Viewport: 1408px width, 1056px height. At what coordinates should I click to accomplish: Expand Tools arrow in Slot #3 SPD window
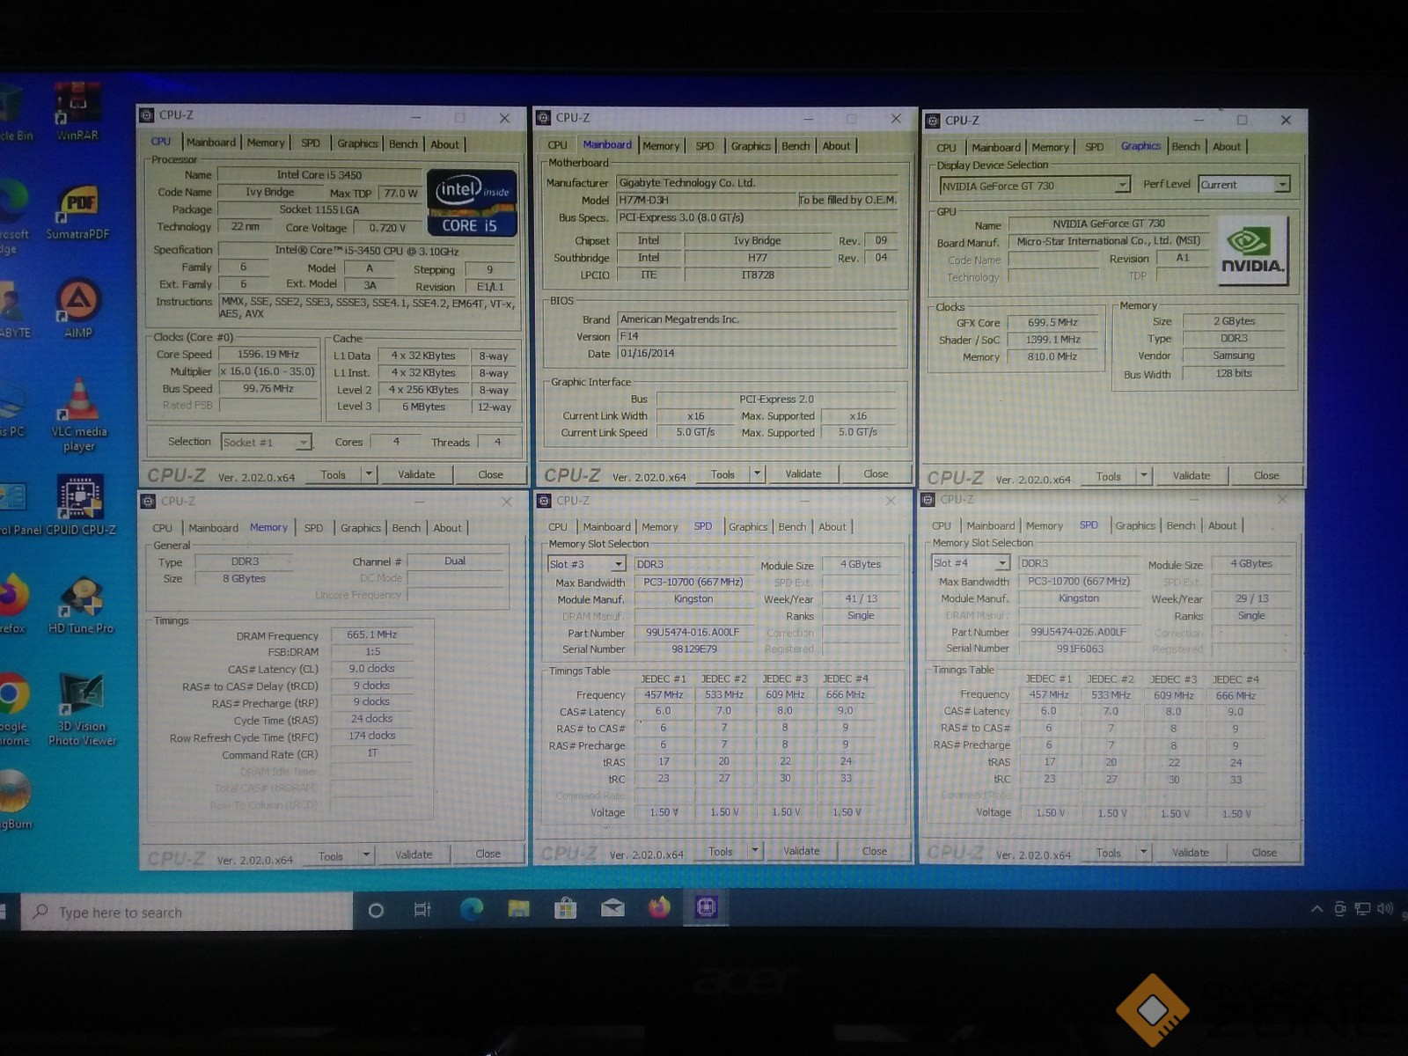[x=755, y=851]
